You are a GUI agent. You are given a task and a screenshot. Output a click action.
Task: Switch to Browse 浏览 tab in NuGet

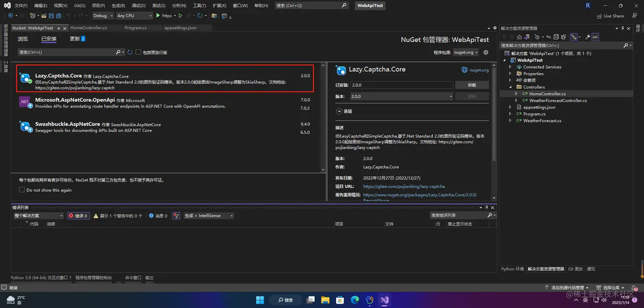[23, 39]
